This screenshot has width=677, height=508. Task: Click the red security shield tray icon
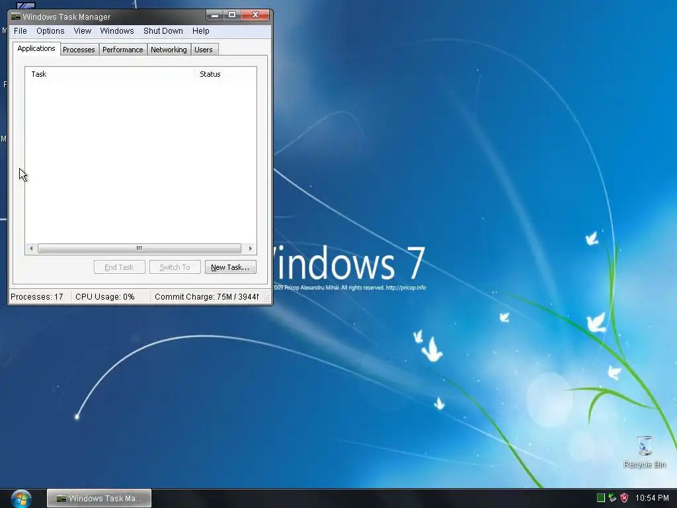pos(624,497)
